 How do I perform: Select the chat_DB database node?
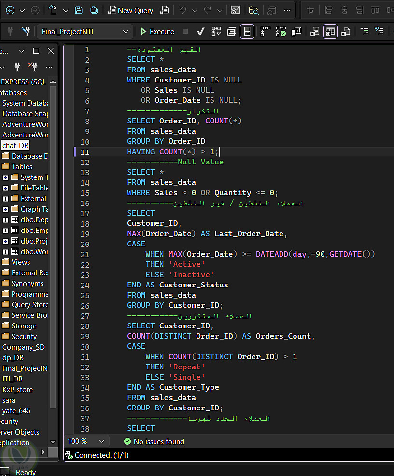(15, 146)
